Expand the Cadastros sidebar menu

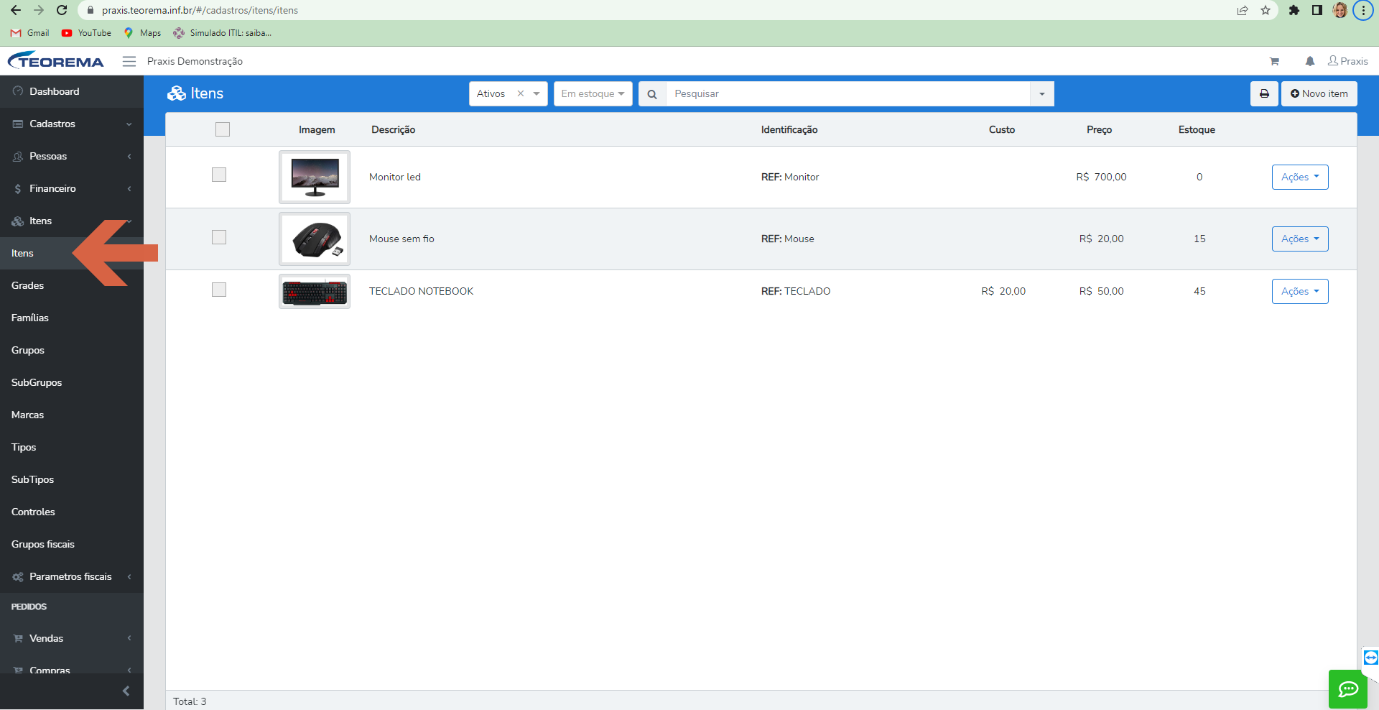(x=72, y=124)
